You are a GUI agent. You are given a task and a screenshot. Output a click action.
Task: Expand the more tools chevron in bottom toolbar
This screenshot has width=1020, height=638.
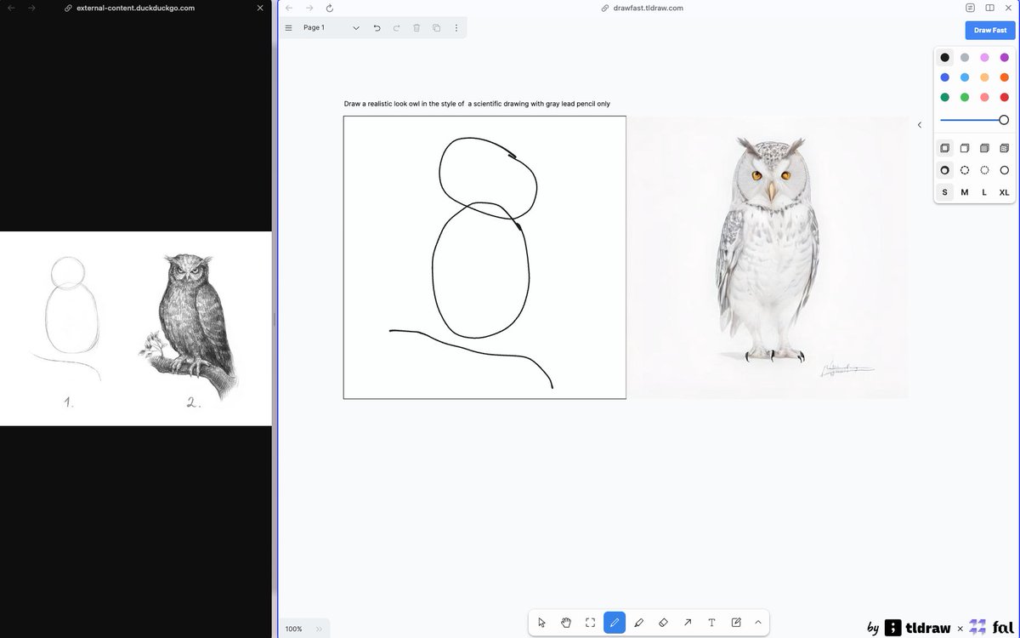(757, 623)
